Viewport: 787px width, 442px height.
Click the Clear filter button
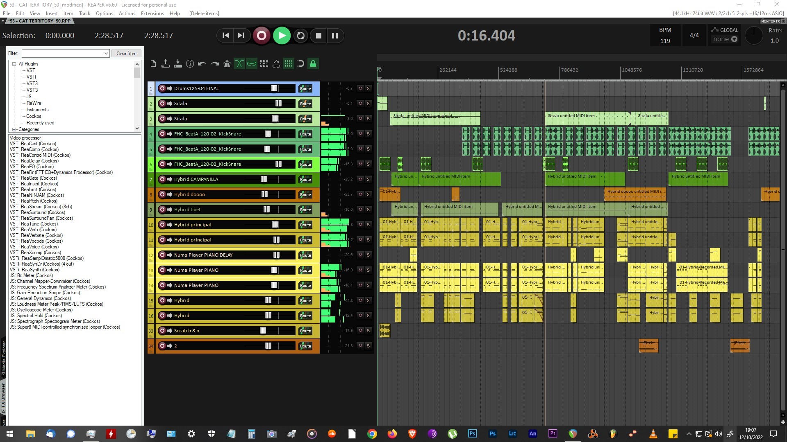point(126,53)
